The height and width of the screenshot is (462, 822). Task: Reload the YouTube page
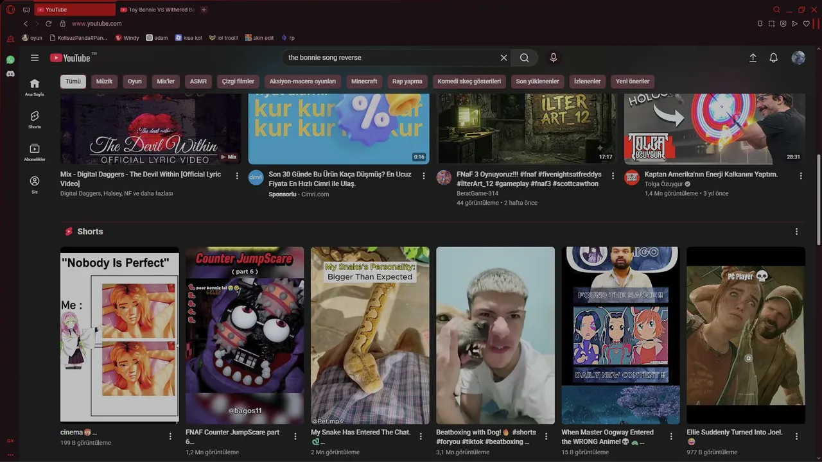(x=48, y=24)
